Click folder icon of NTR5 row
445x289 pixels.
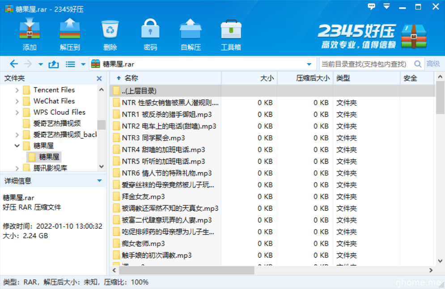coord(116,161)
